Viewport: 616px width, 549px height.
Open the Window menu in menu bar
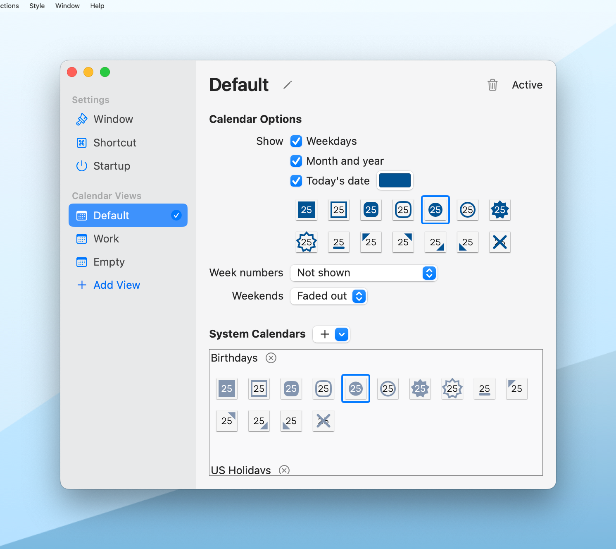pyautogui.click(x=67, y=6)
